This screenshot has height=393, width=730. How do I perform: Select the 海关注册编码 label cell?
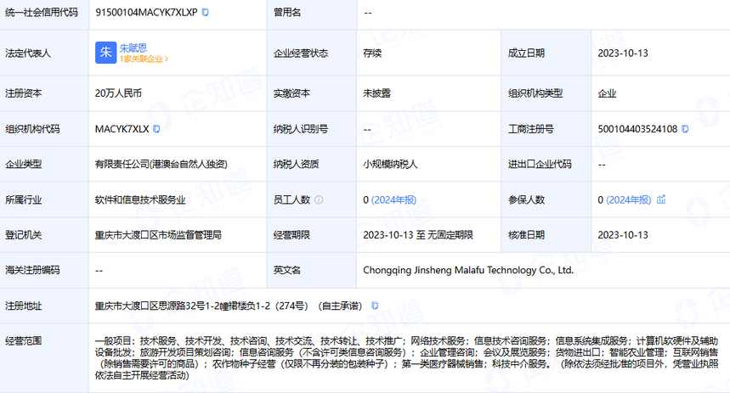(x=44, y=270)
